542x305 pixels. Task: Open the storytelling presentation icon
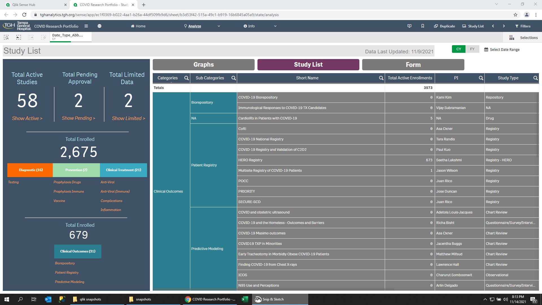coord(409,26)
